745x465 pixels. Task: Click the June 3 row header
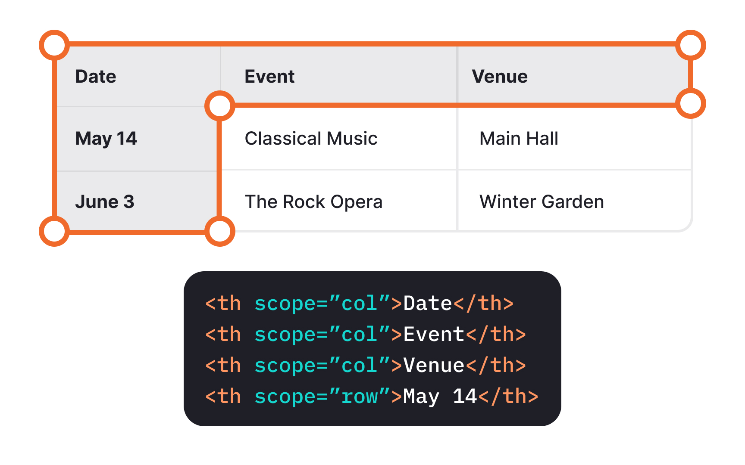point(105,201)
